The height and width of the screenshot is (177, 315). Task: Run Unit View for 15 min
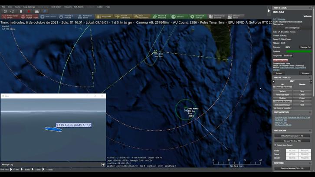(x=48, y=170)
